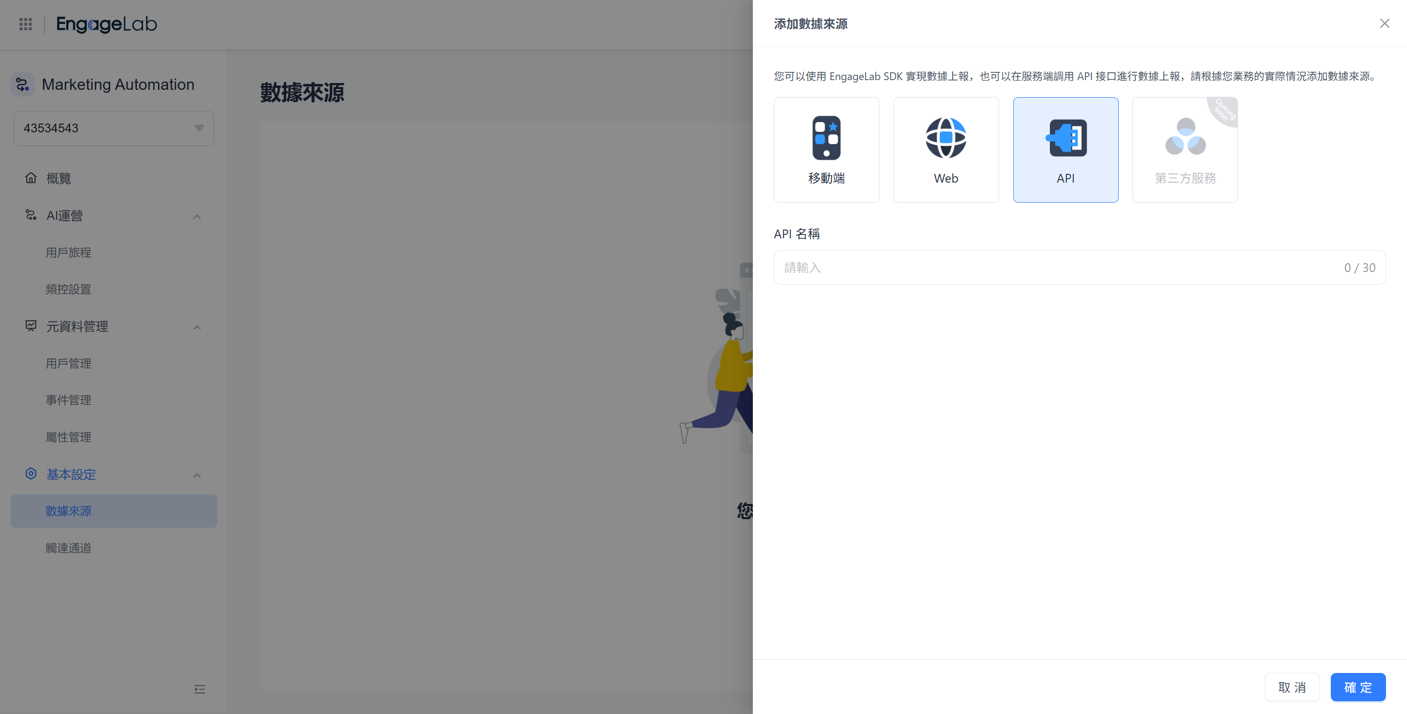1407x714 pixels.
Task: Click the Marketing Automation module icon
Action: (x=22, y=84)
